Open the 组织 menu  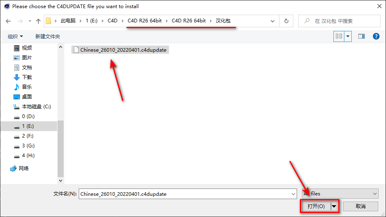(x=15, y=37)
